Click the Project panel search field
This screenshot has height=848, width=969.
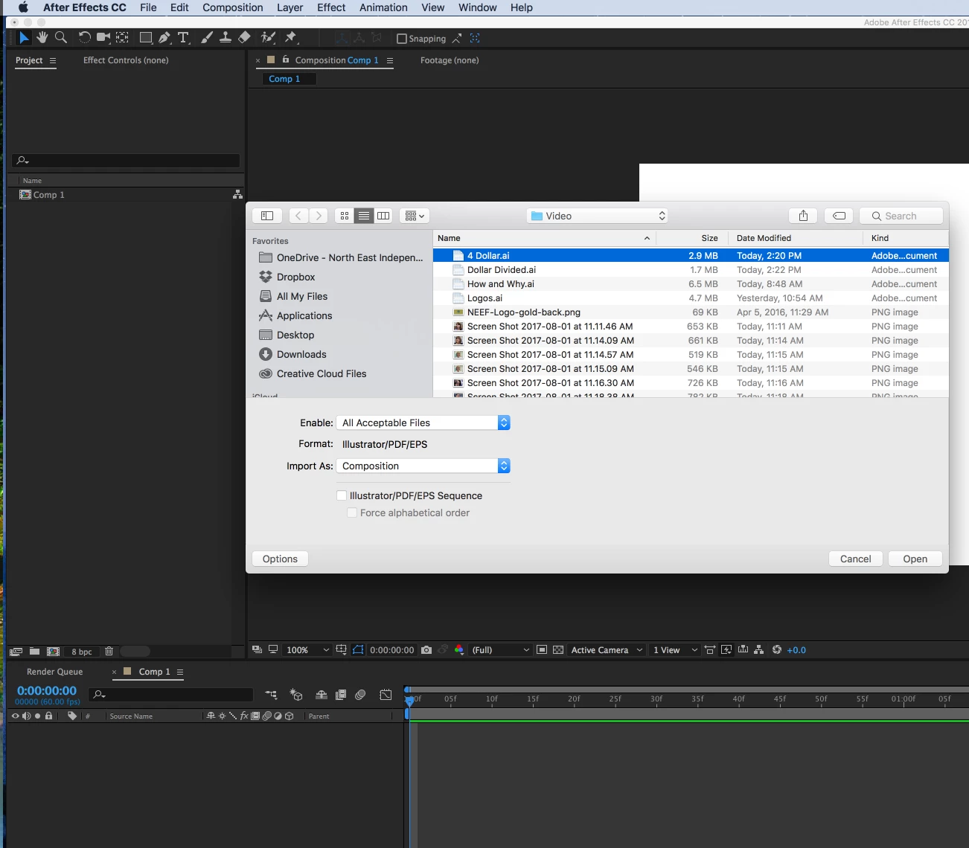click(x=126, y=160)
